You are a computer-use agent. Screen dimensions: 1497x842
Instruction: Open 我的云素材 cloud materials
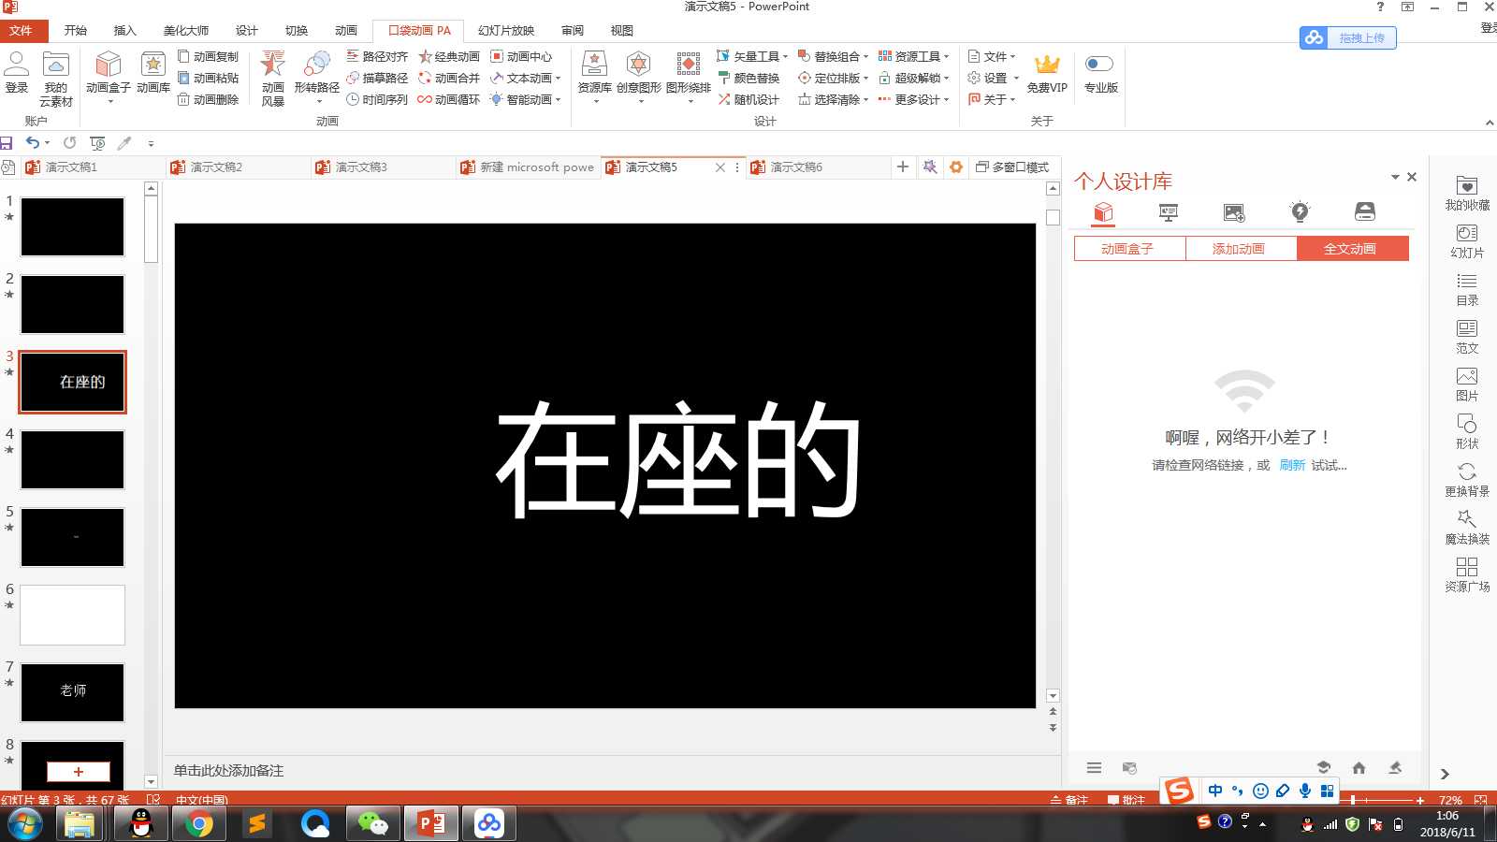click(56, 79)
